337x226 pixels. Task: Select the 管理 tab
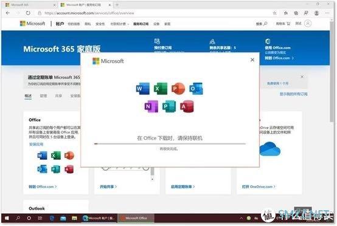43,96
